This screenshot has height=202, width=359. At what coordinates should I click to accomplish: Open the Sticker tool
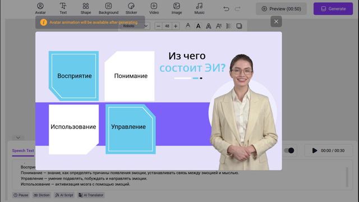tap(131, 8)
